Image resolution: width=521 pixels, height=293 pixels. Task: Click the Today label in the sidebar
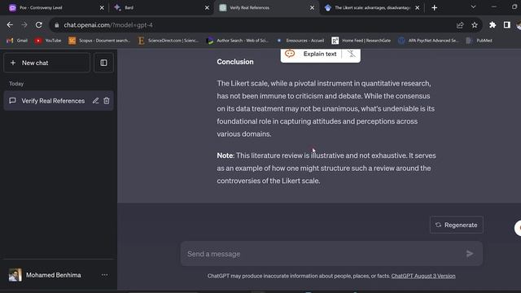16,84
